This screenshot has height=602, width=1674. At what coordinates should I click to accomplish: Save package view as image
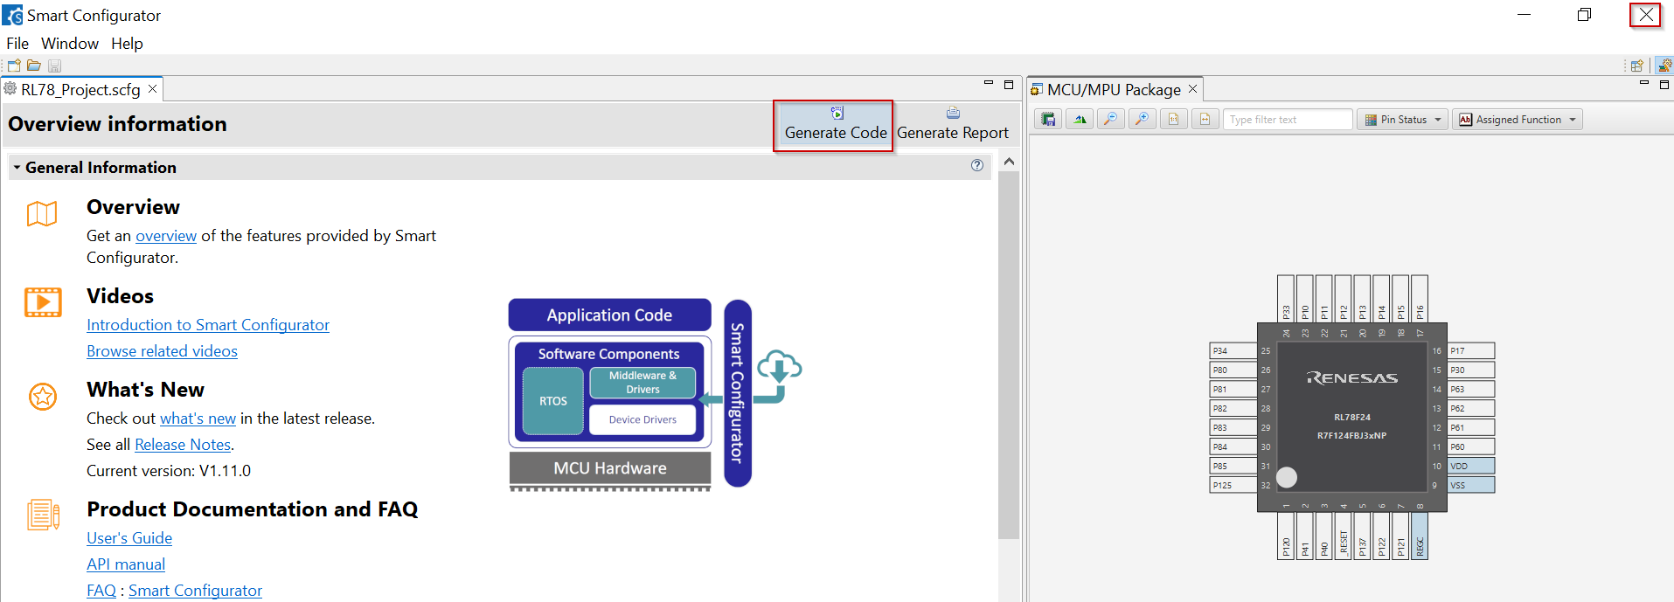(x=1048, y=120)
